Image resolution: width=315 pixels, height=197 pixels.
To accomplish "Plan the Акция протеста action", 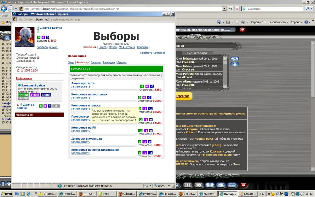I will [x=81, y=86].
